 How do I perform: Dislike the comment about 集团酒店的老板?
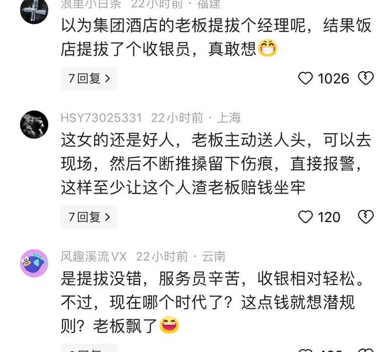(366, 78)
